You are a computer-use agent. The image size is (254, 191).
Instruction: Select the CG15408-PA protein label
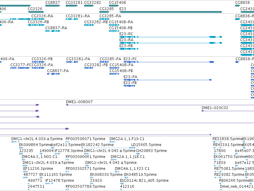pyautogui.click(x=121, y=65)
